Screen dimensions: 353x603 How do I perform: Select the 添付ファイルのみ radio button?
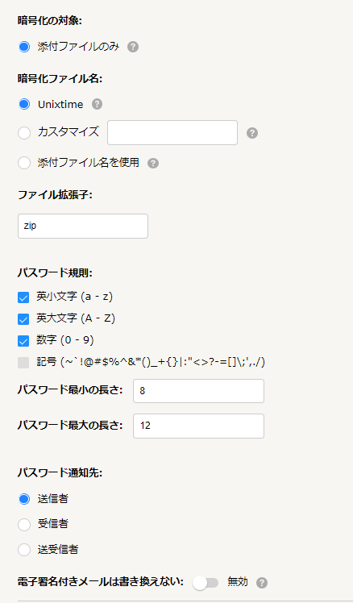tap(24, 47)
